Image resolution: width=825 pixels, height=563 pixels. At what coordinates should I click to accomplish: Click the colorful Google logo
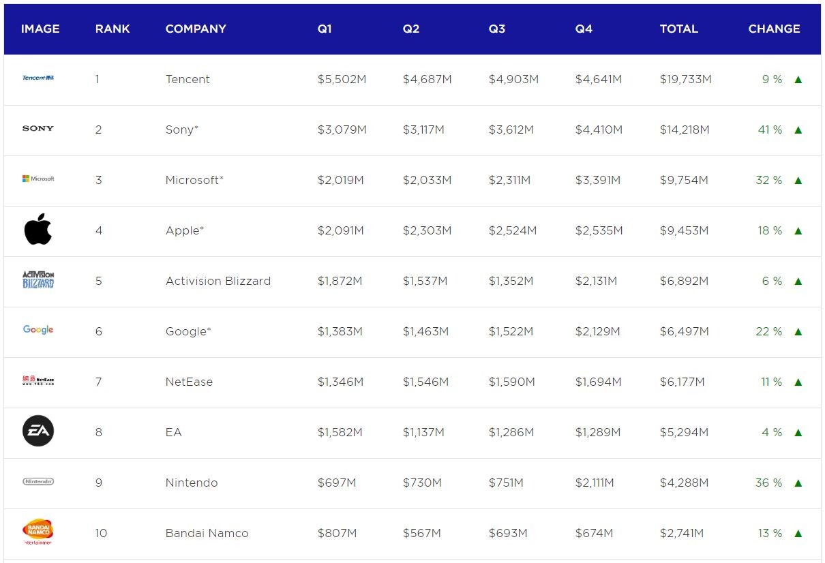coord(38,330)
